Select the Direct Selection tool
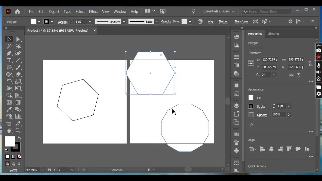The height and width of the screenshot is (181, 322). (x=18, y=39)
